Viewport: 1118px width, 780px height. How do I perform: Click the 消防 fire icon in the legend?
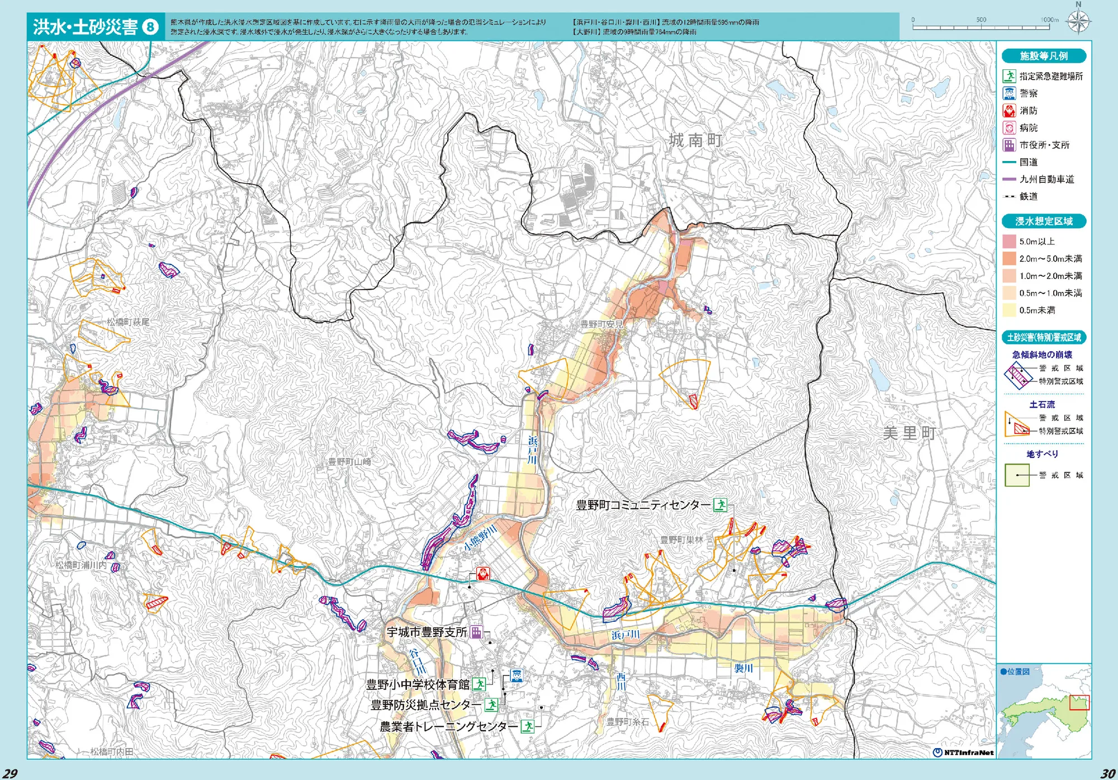pyautogui.click(x=1009, y=111)
